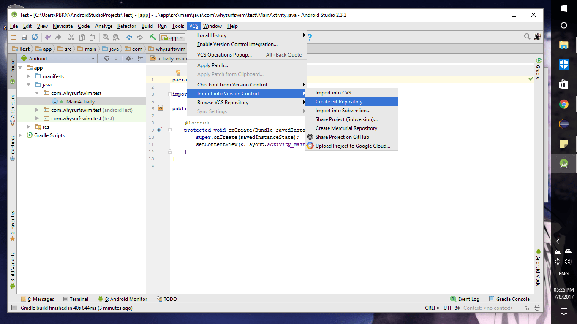Image resolution: width=577 pixels, height=324 pixels.
Task: Expand the Gradle Scripts node
Action: tap(20, 135)
